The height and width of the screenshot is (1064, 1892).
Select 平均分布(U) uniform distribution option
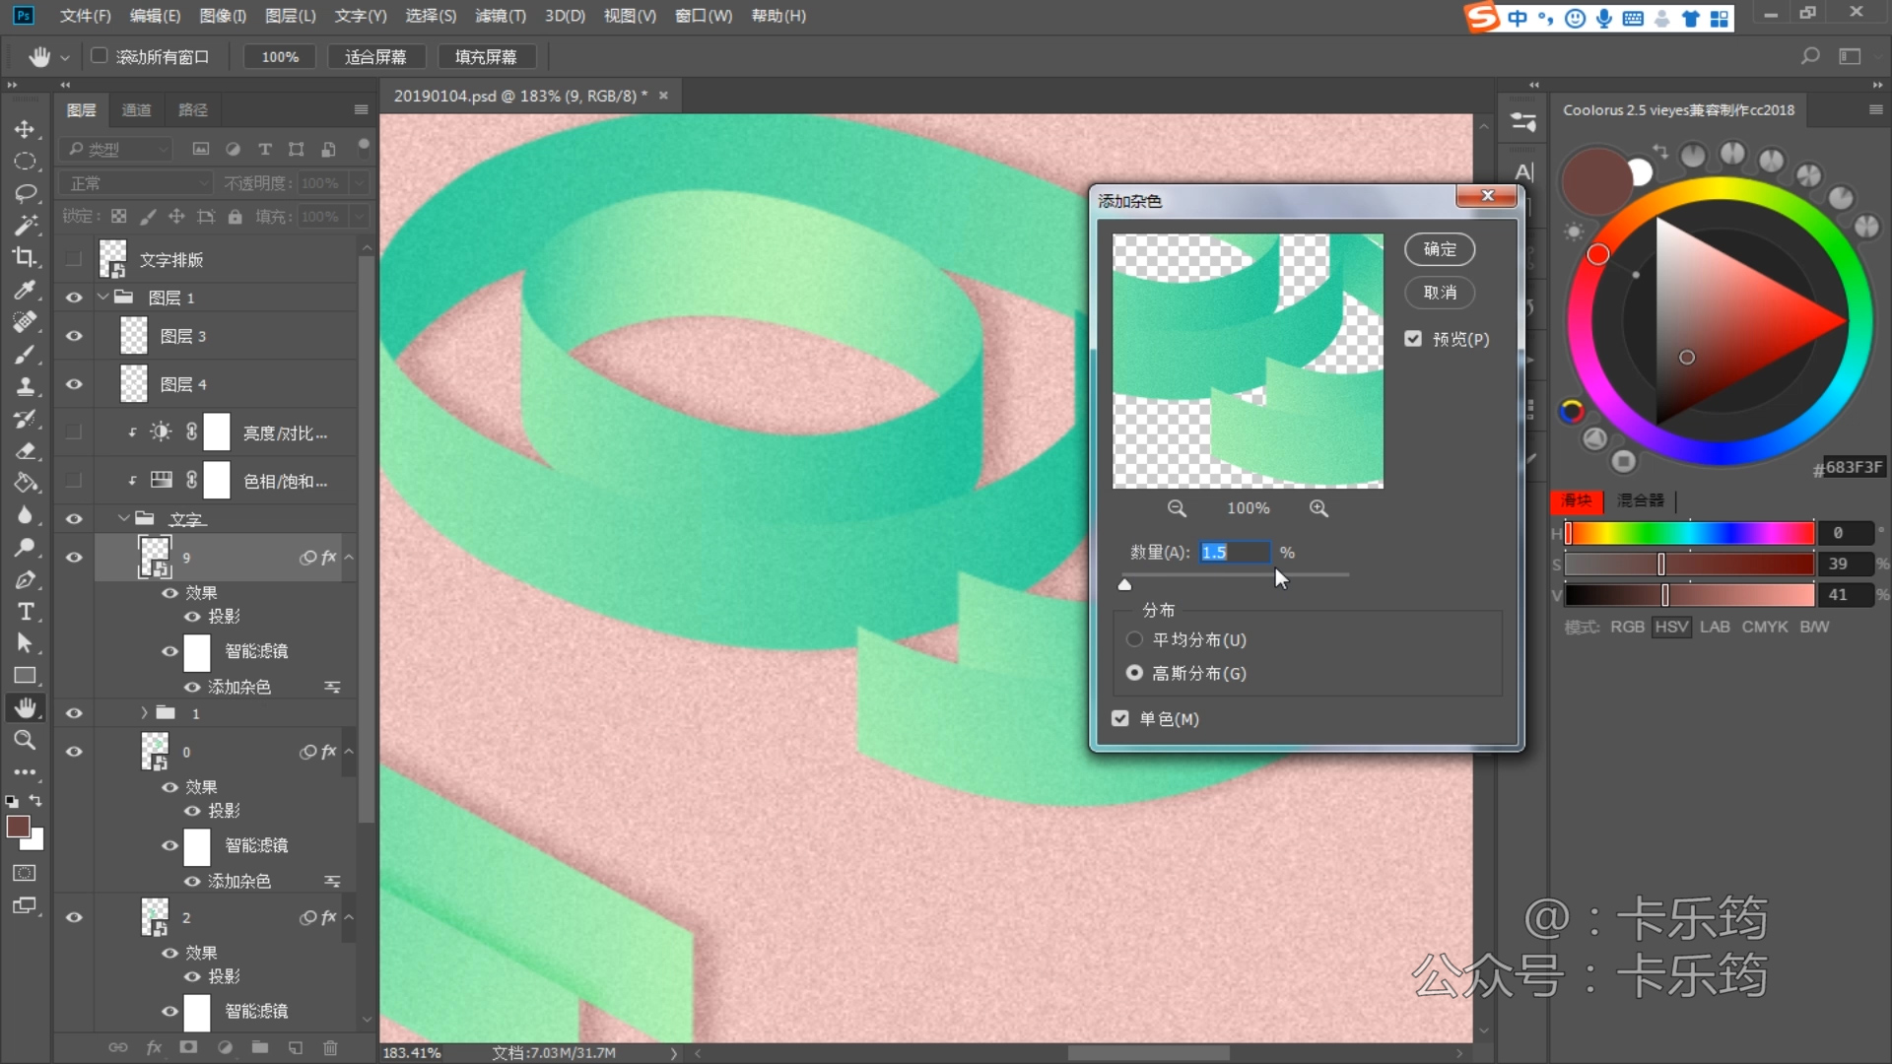(x=1134, y=639)
